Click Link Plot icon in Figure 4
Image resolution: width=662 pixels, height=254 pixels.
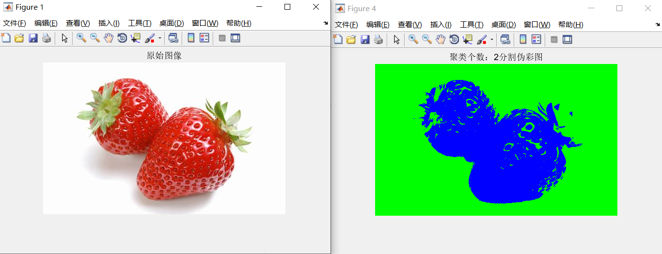click(x=505, y=39)
